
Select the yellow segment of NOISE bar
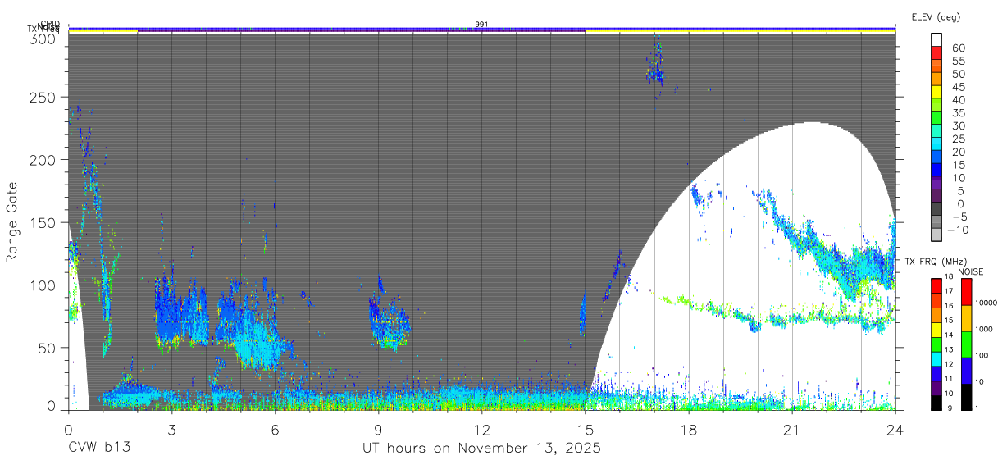(966, 317)
